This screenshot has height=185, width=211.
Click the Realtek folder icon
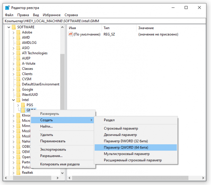18,173
